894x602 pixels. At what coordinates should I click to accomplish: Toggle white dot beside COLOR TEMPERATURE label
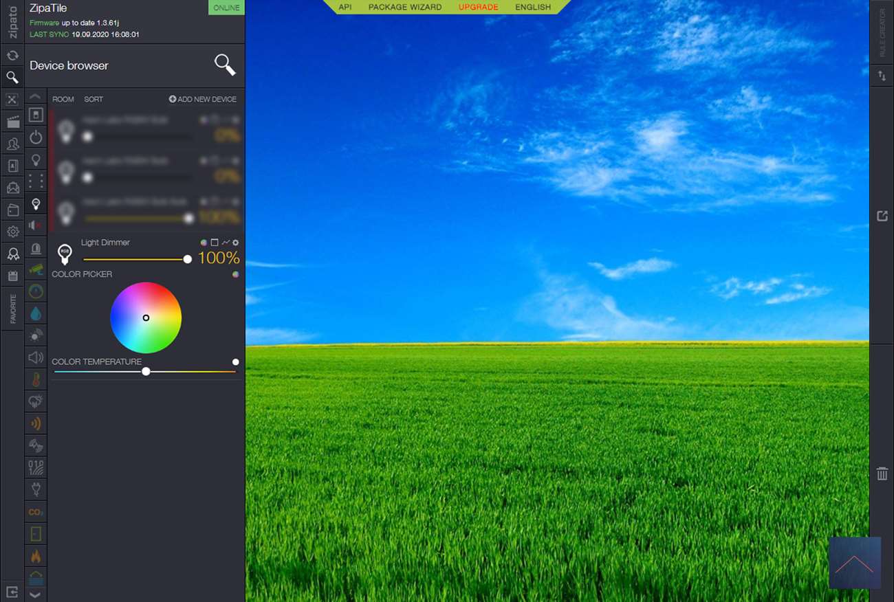point(236,362)
